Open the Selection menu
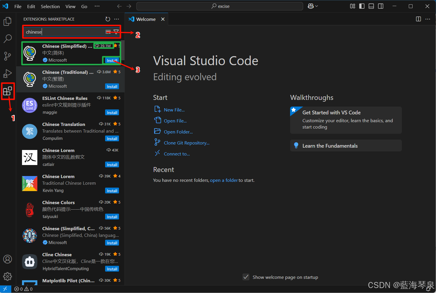 click(x=50, y=6)
